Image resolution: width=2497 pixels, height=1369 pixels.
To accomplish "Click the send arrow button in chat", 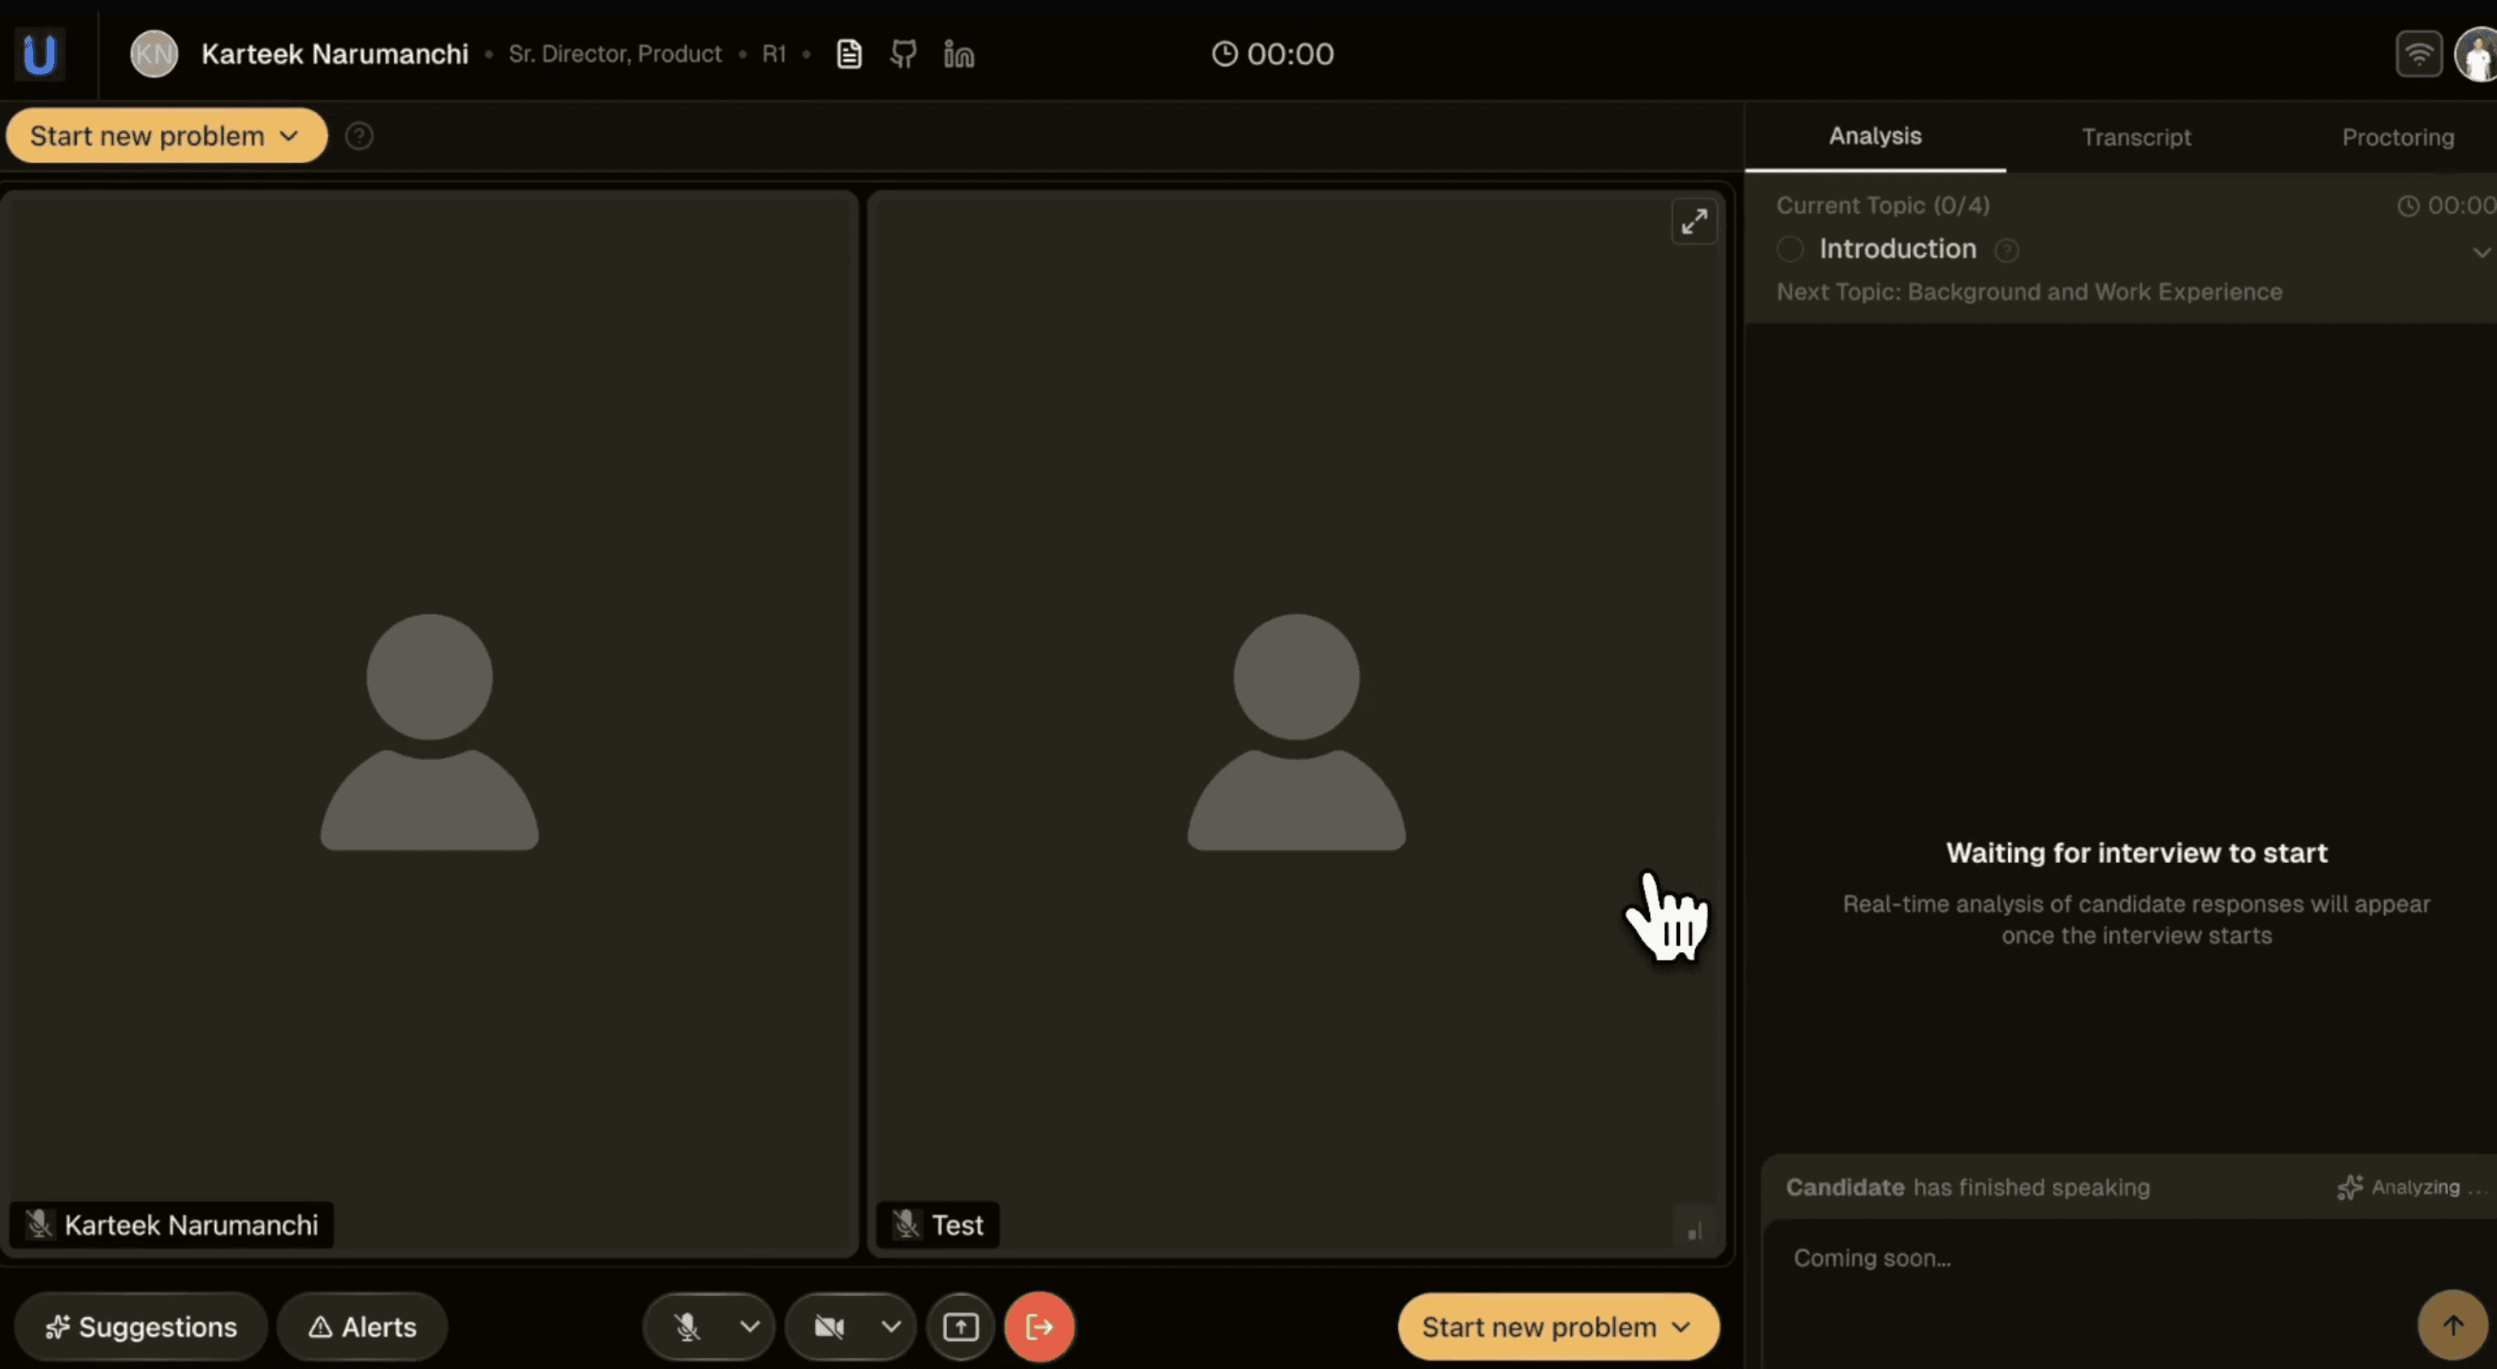I will [2453, 1324].
